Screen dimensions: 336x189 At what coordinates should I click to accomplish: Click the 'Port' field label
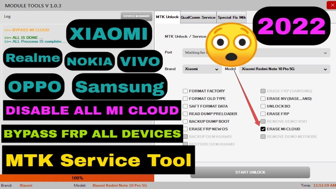tap(169, 52)
